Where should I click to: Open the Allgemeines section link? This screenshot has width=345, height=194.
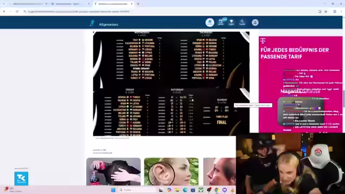(108, 24)
